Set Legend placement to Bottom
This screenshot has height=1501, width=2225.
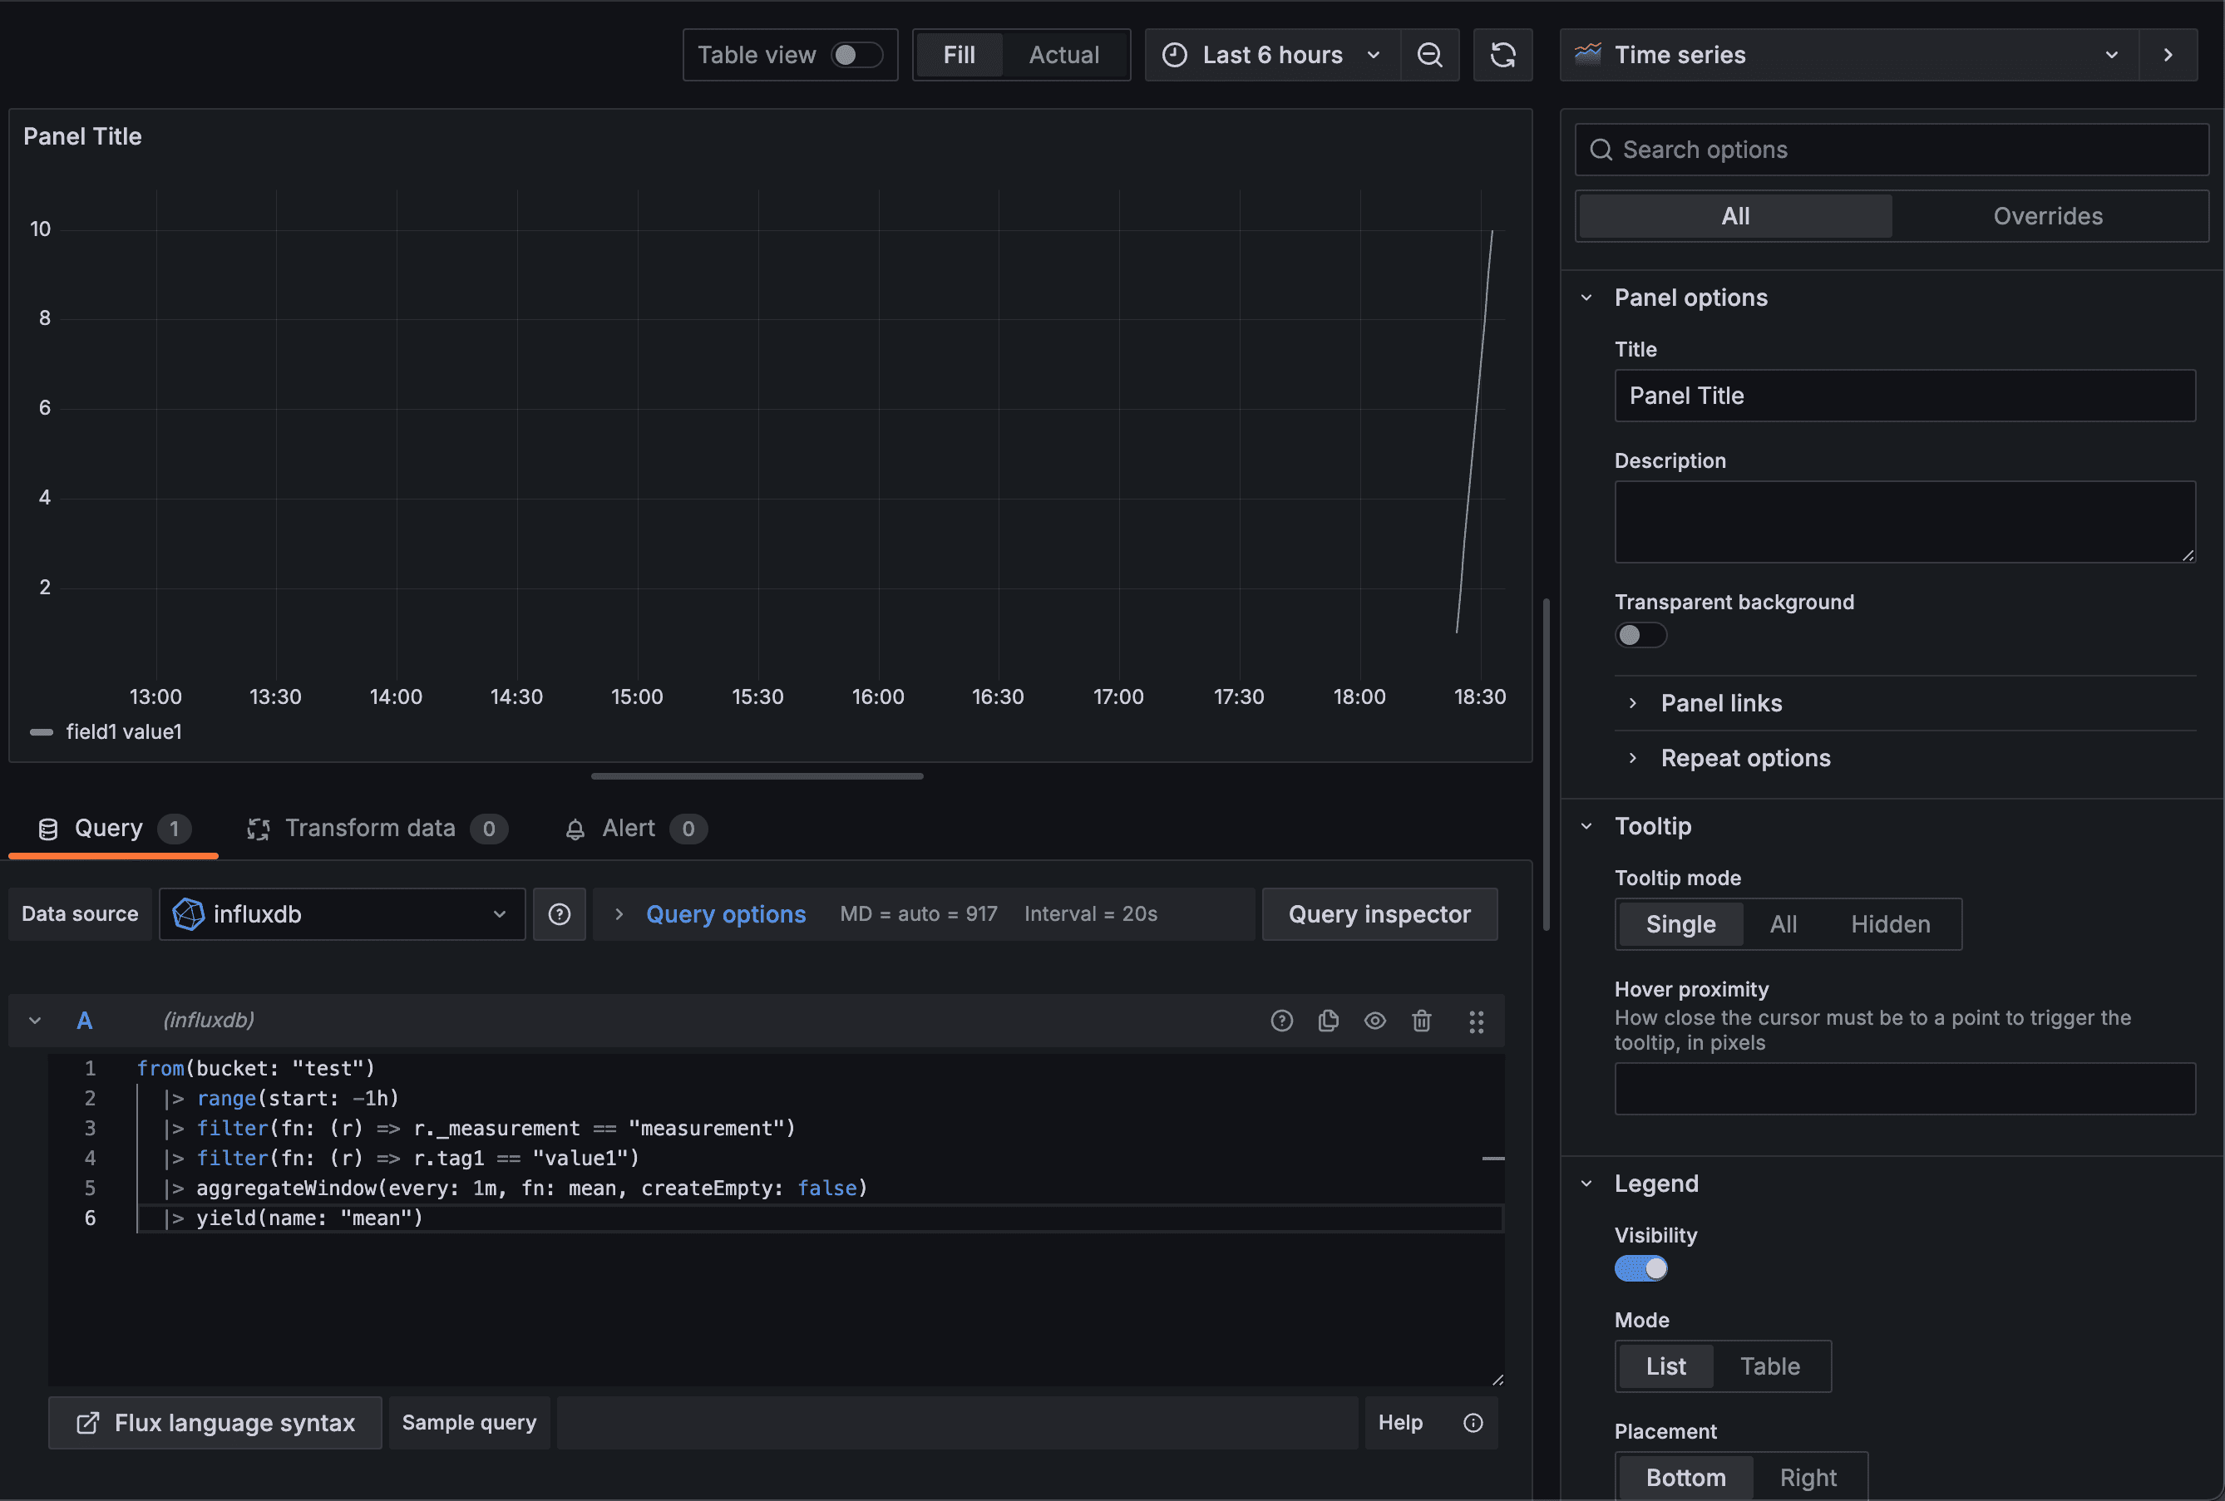(x=1685, y=1478)
